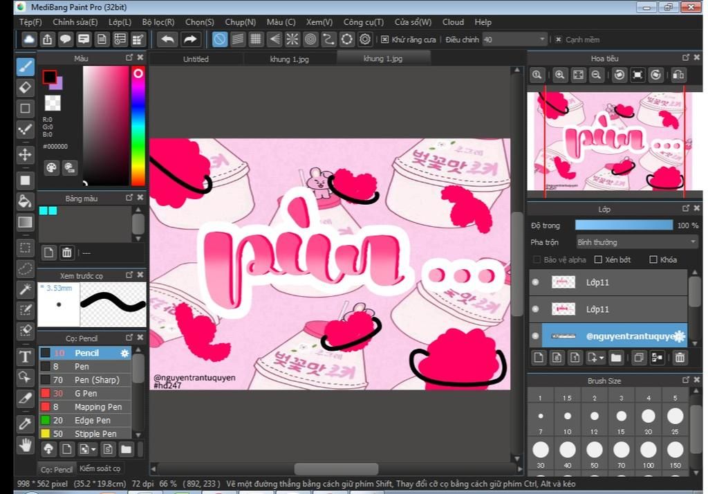Enable circle snap guide
The image size is (708, 494).
310,39
